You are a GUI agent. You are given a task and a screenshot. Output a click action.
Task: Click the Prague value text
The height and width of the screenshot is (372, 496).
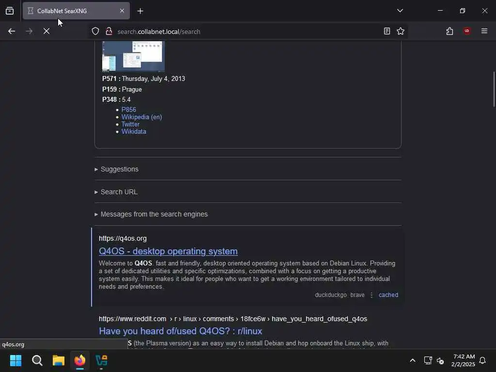132,90
